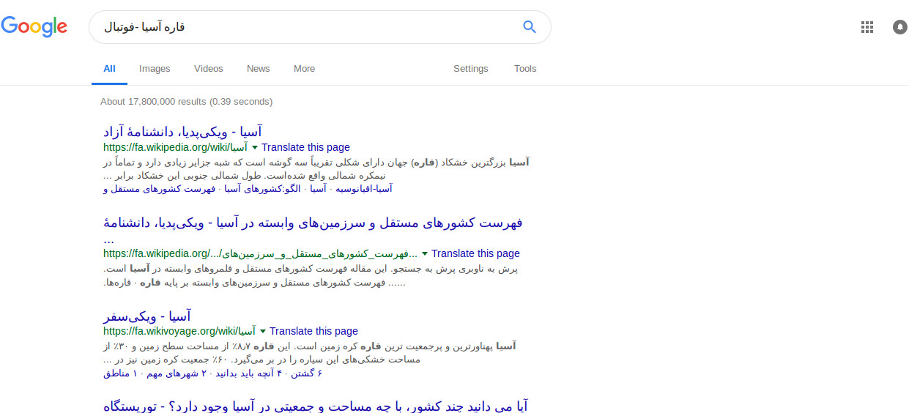Open the notifications bell icon
This screenshot has height=413, width=909.
pos(900,27)
